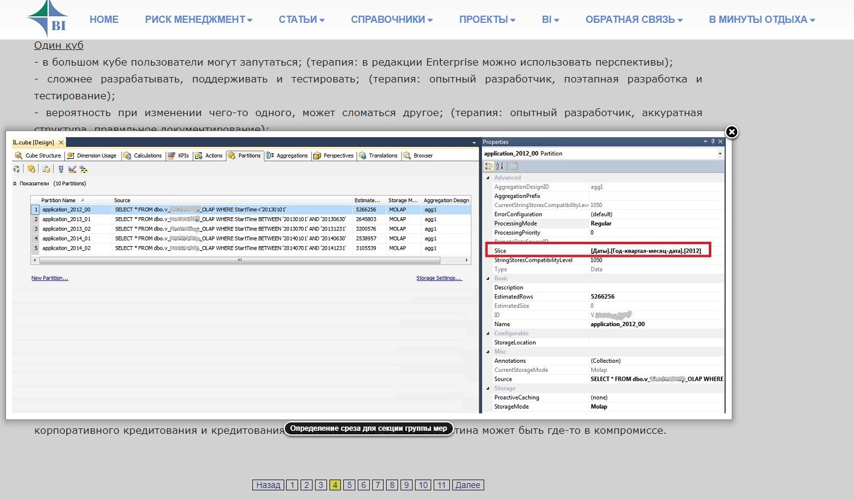Sort by the Partition Name column header
The height and width of the screenshot is (500, 854).
(75, 200)
